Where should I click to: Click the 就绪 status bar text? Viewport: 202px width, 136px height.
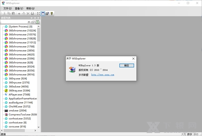pyautogui.click(x=3, y=134)
